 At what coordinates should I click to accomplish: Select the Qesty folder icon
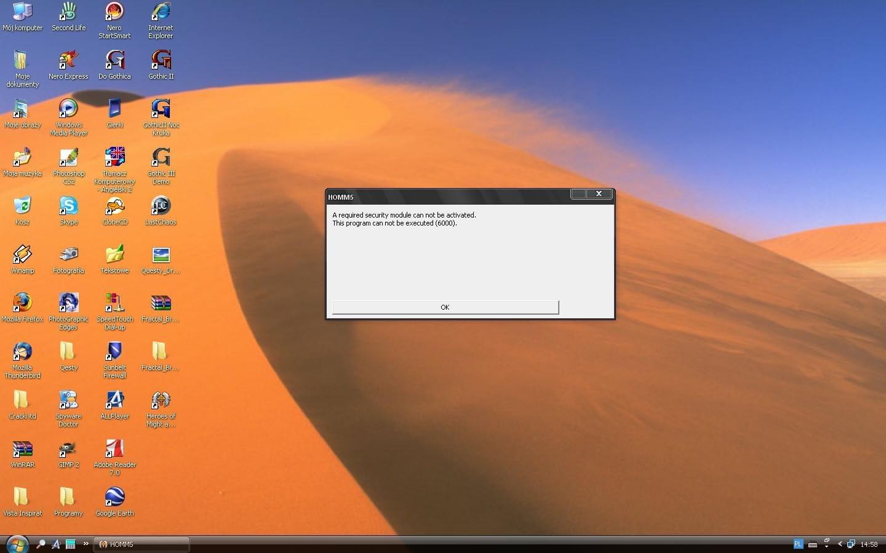click(x=68, y=356)
